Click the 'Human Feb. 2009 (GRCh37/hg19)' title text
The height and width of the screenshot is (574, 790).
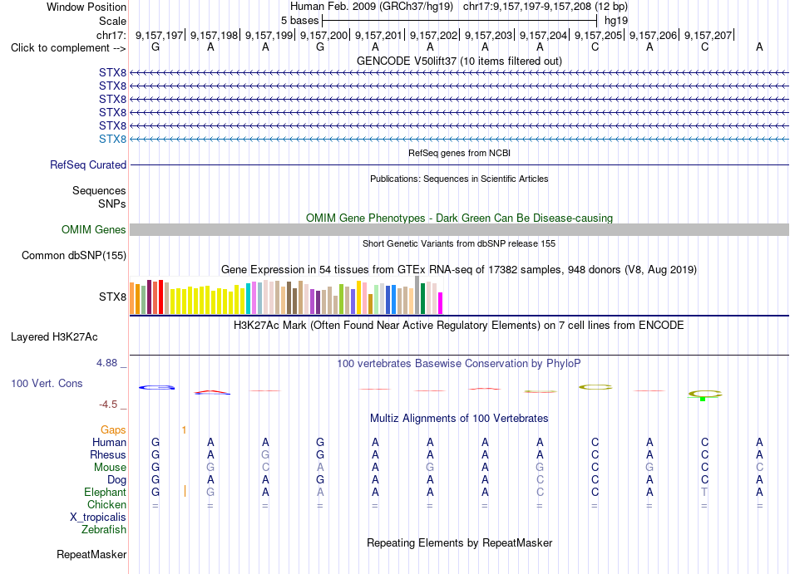click(x=372, y=7)
